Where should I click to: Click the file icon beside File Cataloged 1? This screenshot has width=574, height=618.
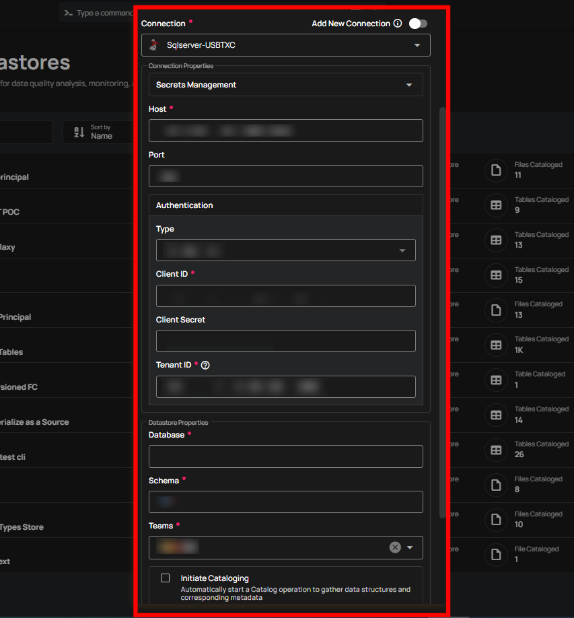(496, 555)
